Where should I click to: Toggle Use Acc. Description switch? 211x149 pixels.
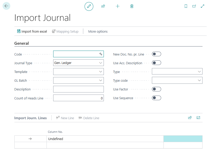(156, 63)
